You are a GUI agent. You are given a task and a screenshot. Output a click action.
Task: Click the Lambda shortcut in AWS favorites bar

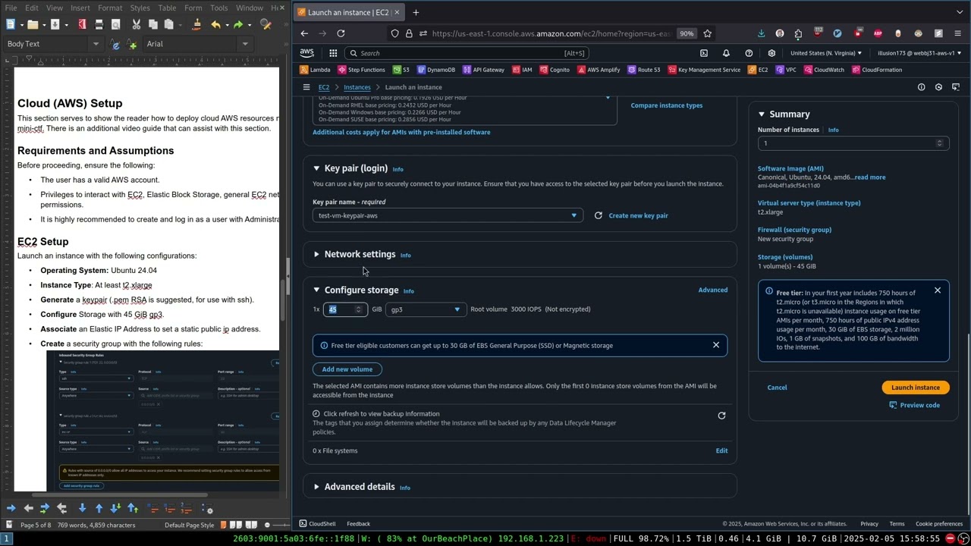[x=315, y=70]
